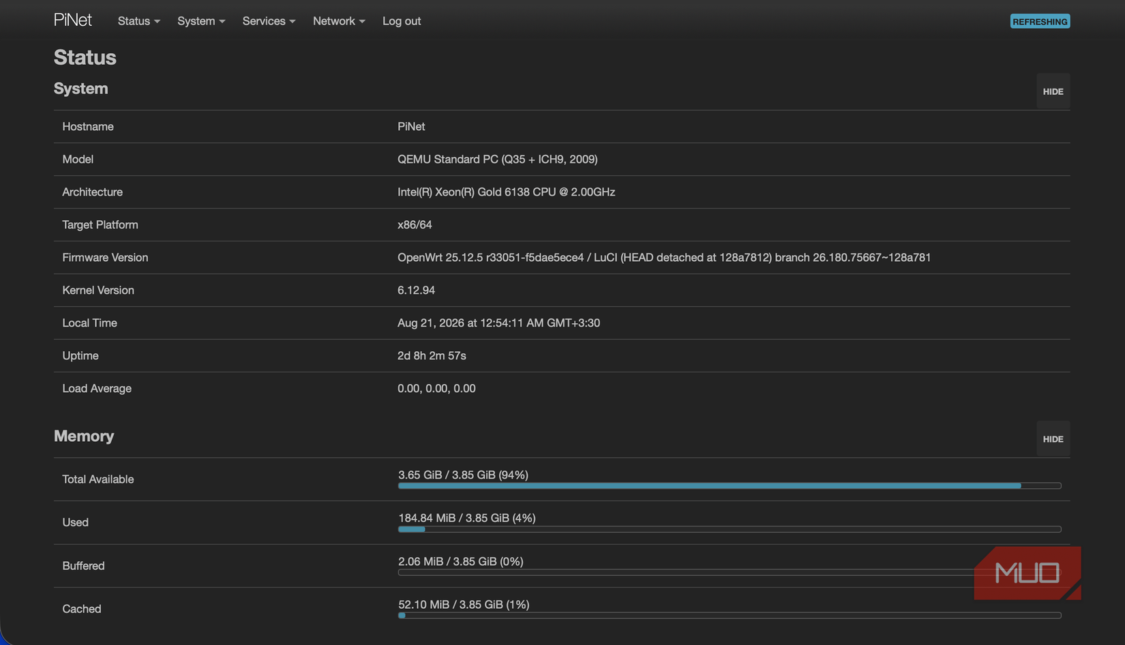Viewport: 1125px width, 645px height.
Task: Click the x86/64 target platform value
Action: point(415,225)
